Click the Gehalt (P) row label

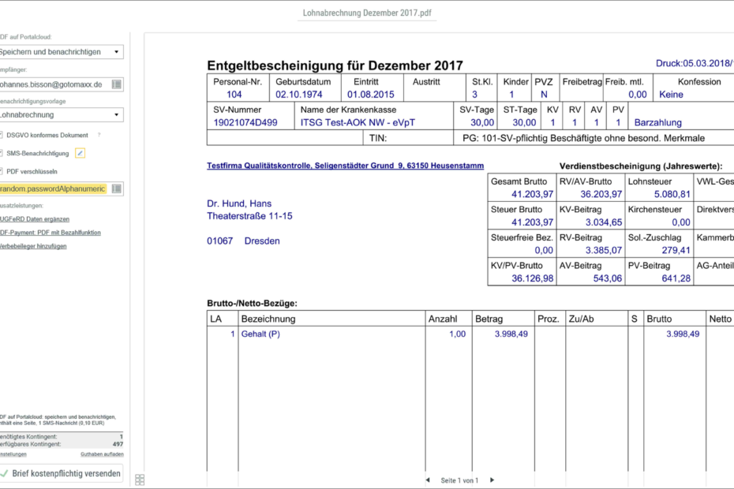pos(260,334)
